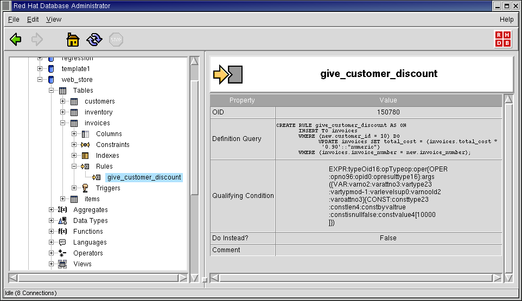This screenshot has height=301, width=522.
Task: Click the Operators icon
Action: tap(62, 253)
